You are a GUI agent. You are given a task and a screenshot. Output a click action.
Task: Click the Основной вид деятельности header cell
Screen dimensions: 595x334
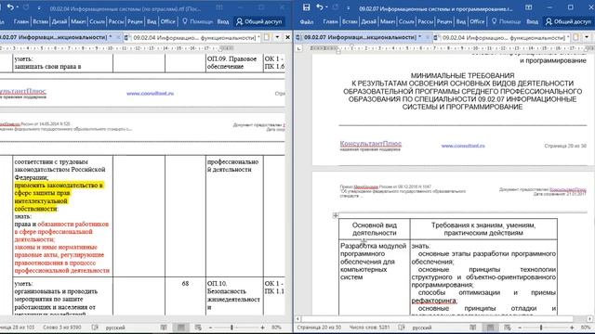374,229
